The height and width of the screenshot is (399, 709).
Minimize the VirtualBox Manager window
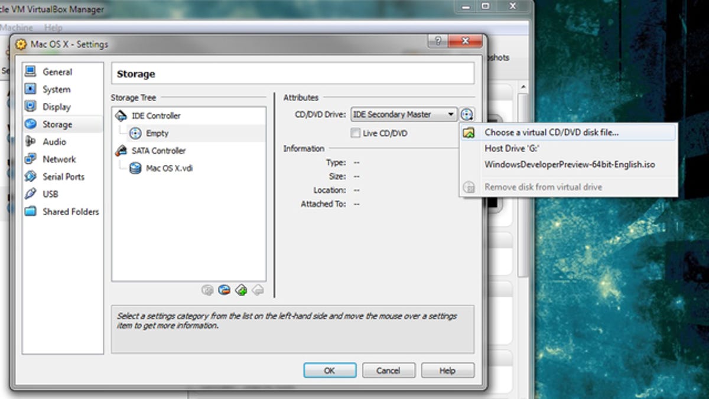[x=465, y=6]
